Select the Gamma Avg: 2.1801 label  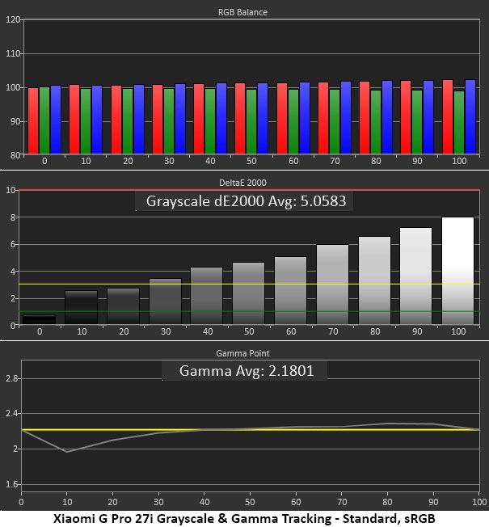point(247,371)
